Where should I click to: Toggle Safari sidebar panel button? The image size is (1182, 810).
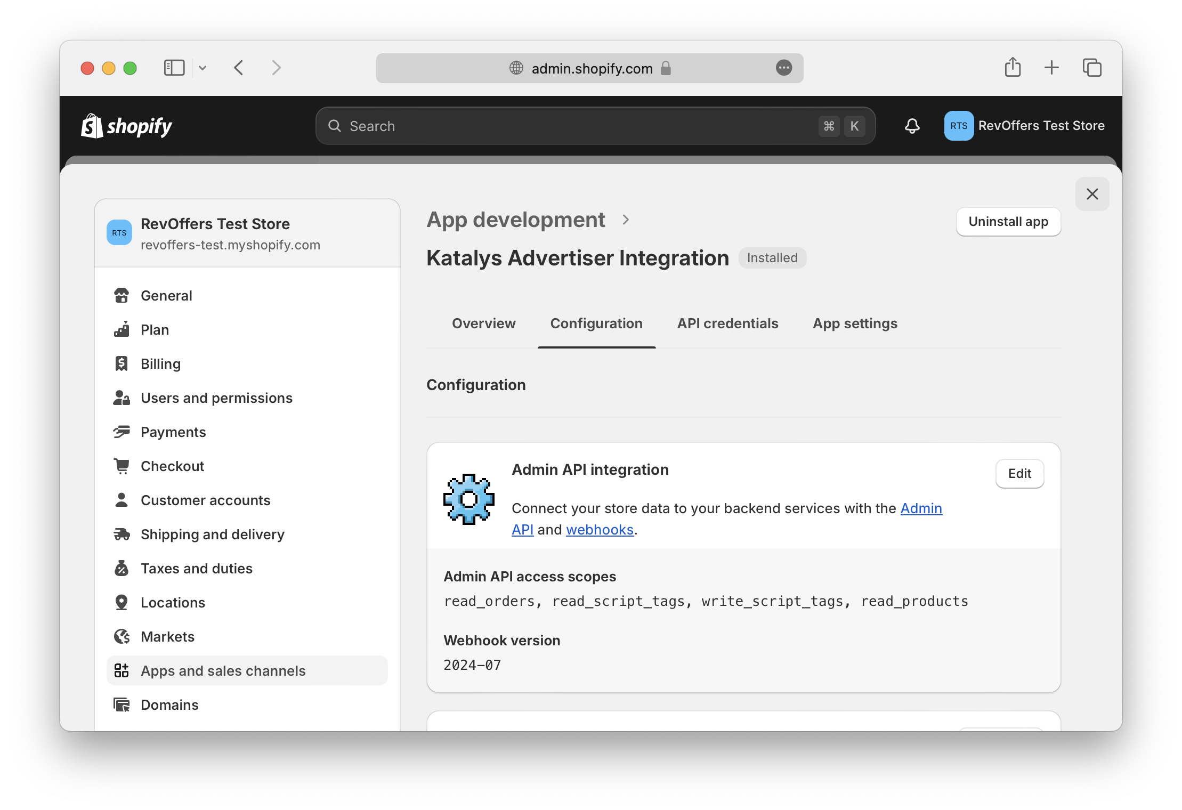coord(174,68)
